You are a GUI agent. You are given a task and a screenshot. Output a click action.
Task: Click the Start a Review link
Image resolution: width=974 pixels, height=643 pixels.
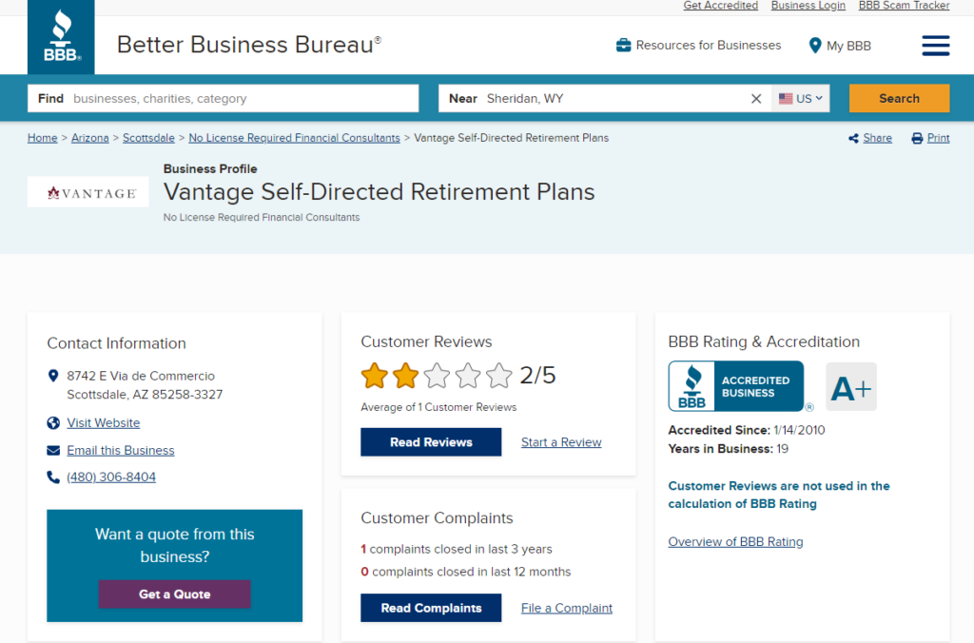[x=561, y=441]
